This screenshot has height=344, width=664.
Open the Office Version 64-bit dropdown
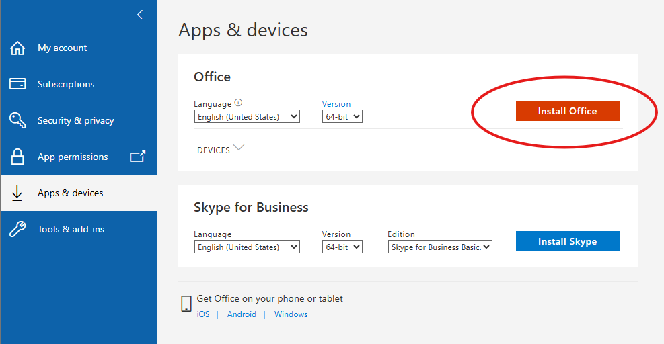342,116
